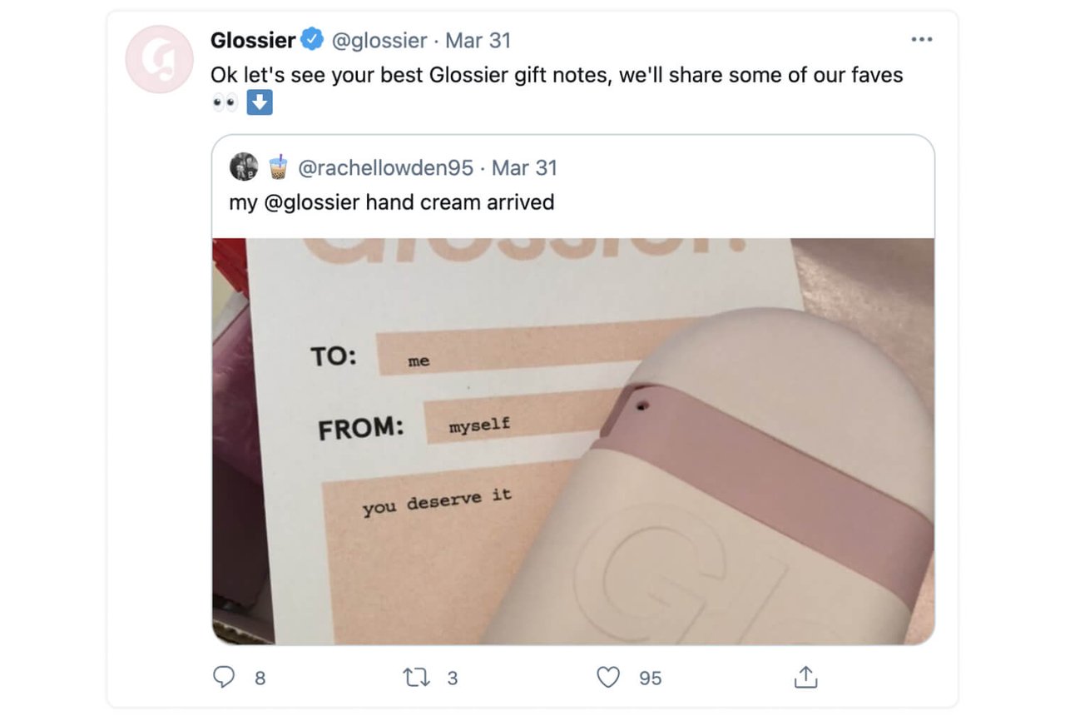1065x721 pixels.
Task: Open the hand cream gift note photo
Action: click(x=572, y=441)
